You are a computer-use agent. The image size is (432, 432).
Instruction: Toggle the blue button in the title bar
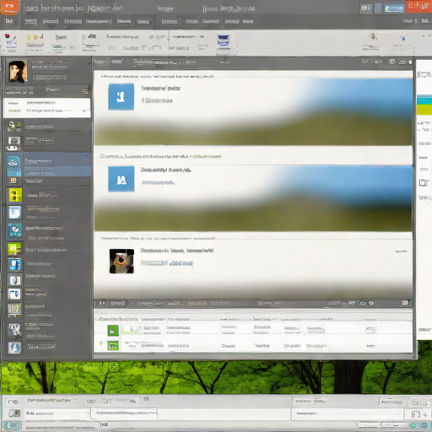[x=394, y=8]
